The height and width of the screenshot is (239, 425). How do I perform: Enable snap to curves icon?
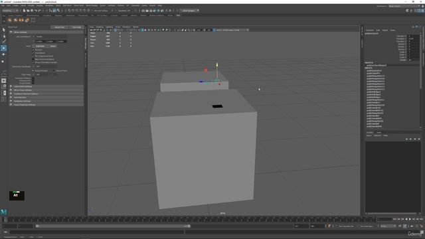[x=74, y=11]
